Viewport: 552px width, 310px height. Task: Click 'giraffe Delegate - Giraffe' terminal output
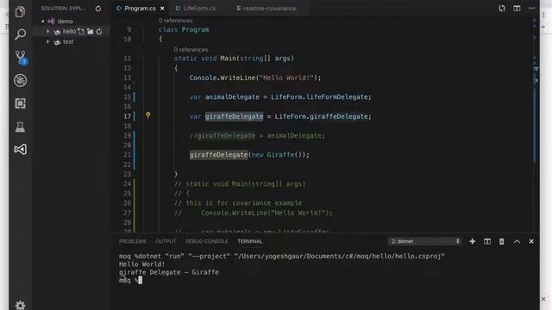[x=169, y=272]
